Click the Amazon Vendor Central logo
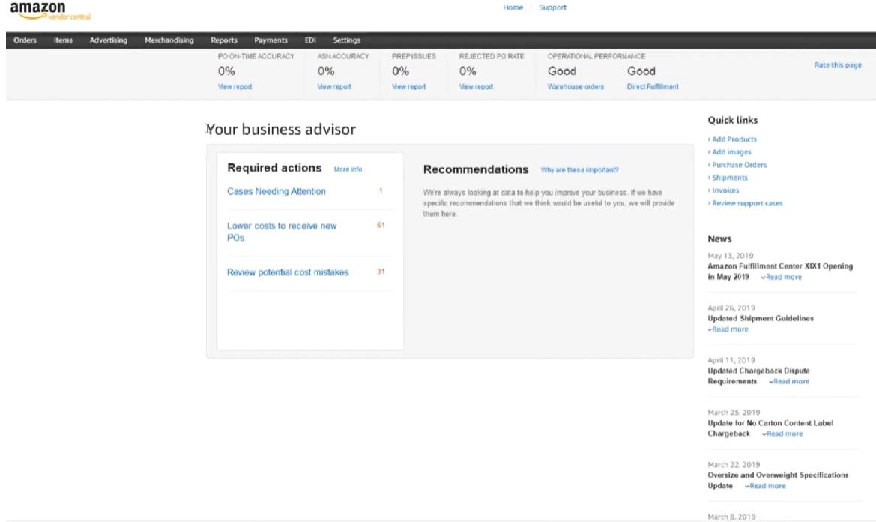876x522 pixels. pyautogui.click(x=50, y=10)
